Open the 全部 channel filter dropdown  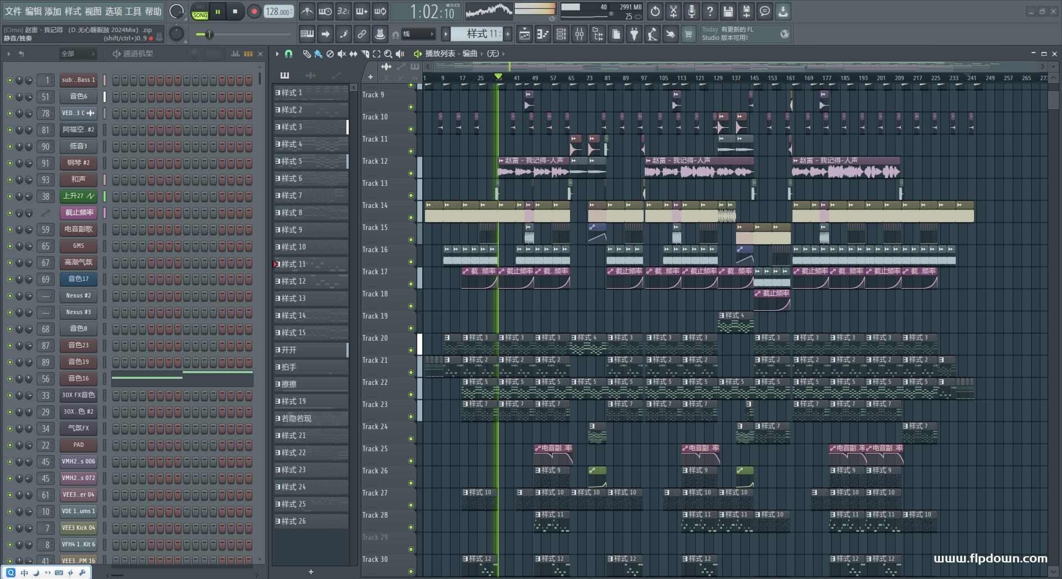point(77,54)
